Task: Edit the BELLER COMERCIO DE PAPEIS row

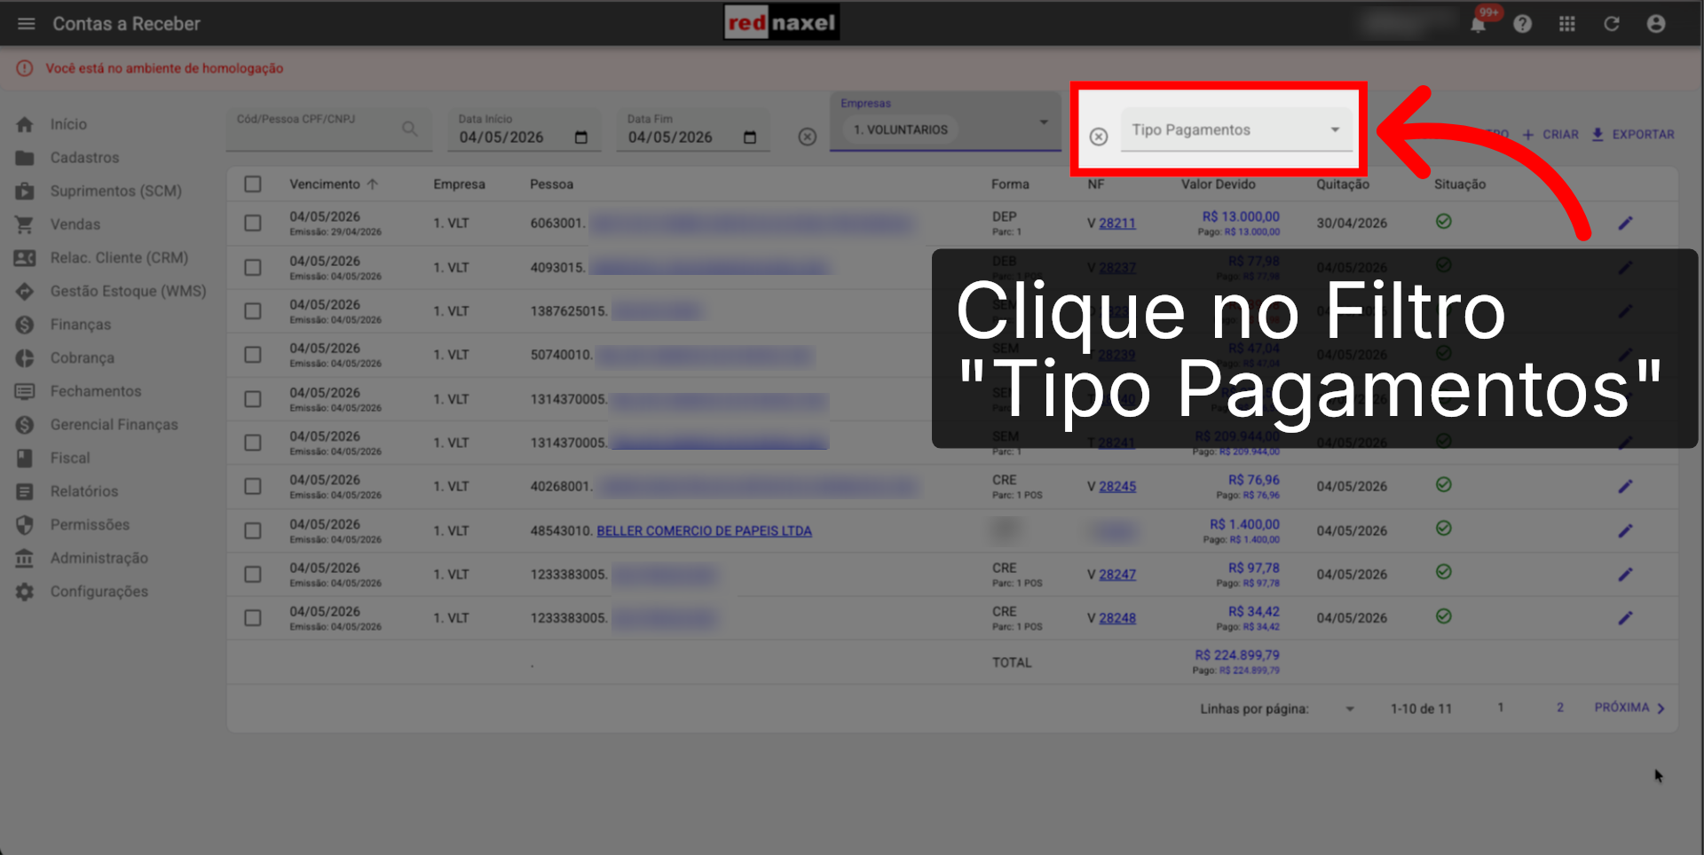Action: point(1625,530)
